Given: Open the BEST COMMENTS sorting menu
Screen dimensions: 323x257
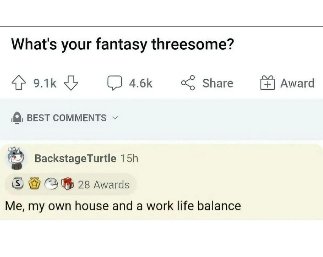Looking at the screenshot, I should 66,118.
